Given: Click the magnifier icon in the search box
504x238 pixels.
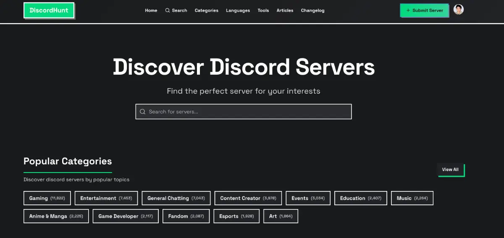Looking at the screenshot, I should [142, 112].
